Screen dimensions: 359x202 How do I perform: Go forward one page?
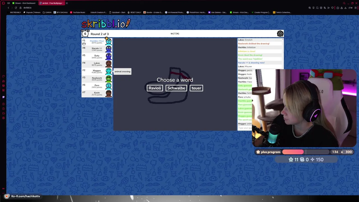tap(12, 8)
